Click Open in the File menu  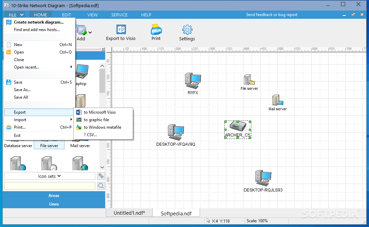39,52
